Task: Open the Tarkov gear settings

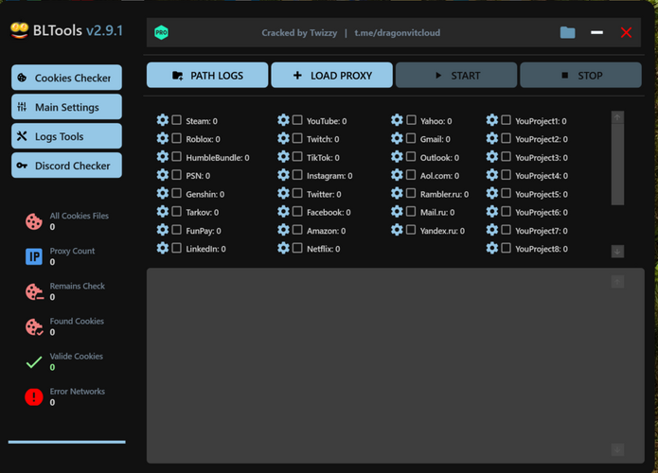Action: tap(163, 211)
